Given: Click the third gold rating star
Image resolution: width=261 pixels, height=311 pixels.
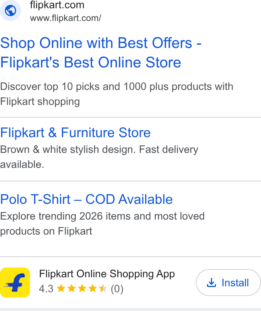Looking at the screenshot, I should [x=82, y=289].
